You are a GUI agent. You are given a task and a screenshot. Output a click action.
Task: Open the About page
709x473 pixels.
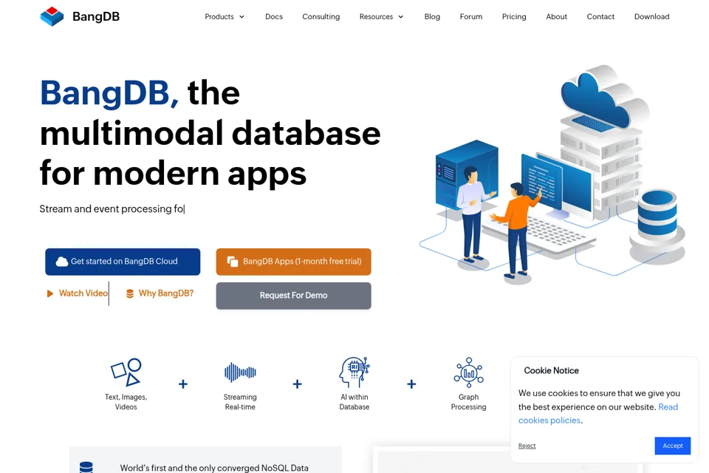click(x=557, y=17)
